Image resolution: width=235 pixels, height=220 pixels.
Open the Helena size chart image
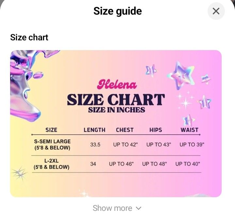[x=116, y=123]
